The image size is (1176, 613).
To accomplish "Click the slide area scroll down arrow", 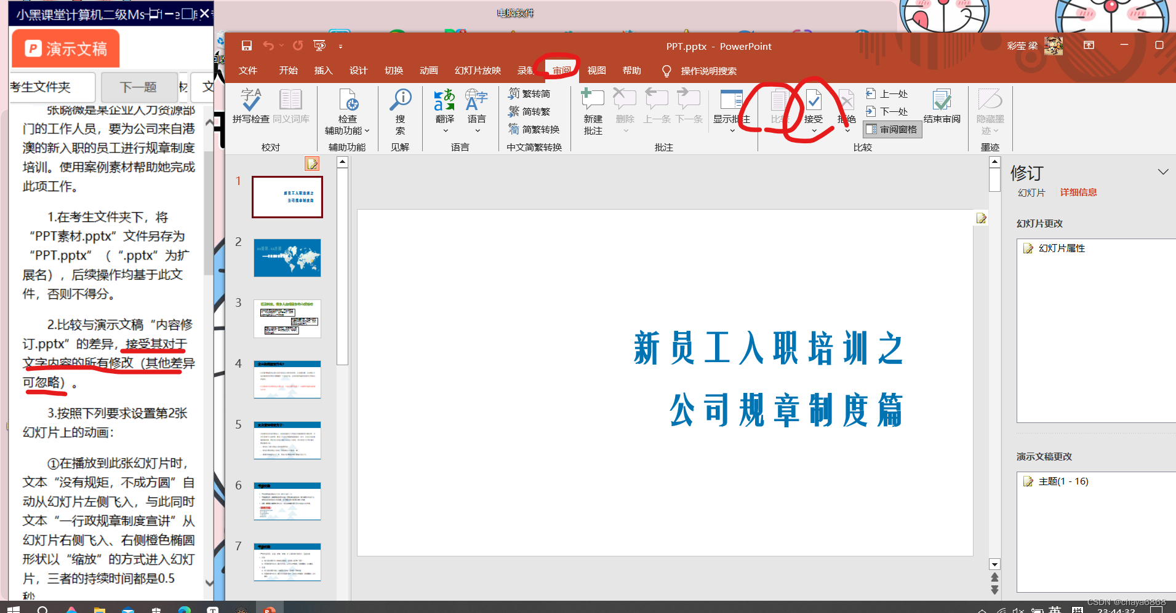I will pyautogui.click(x=994, y=564).
